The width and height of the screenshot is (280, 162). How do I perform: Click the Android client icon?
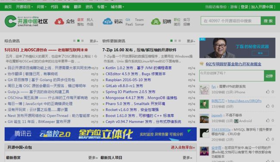(236, 121)
